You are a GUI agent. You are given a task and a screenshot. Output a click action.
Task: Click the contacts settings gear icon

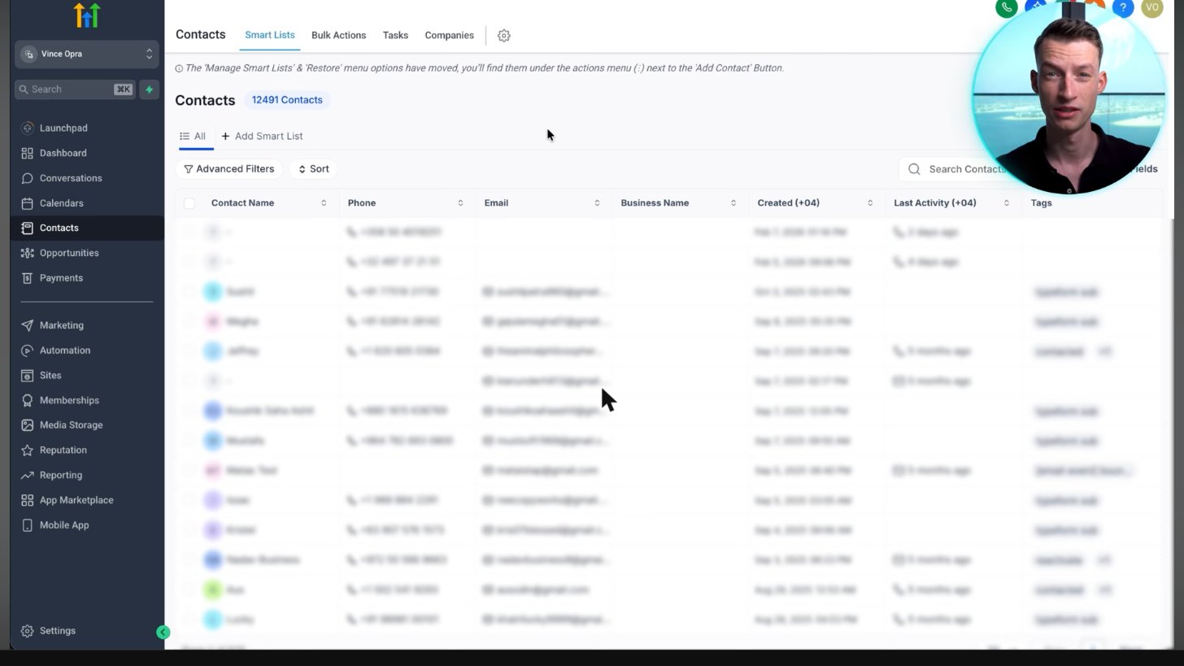(x=503, y=36)
